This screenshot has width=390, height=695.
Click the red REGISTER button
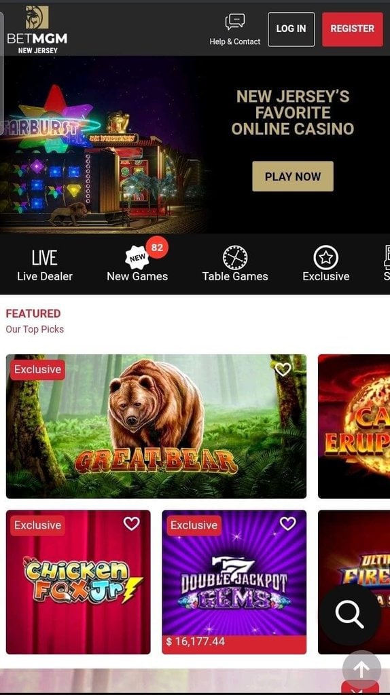(352, 29)
